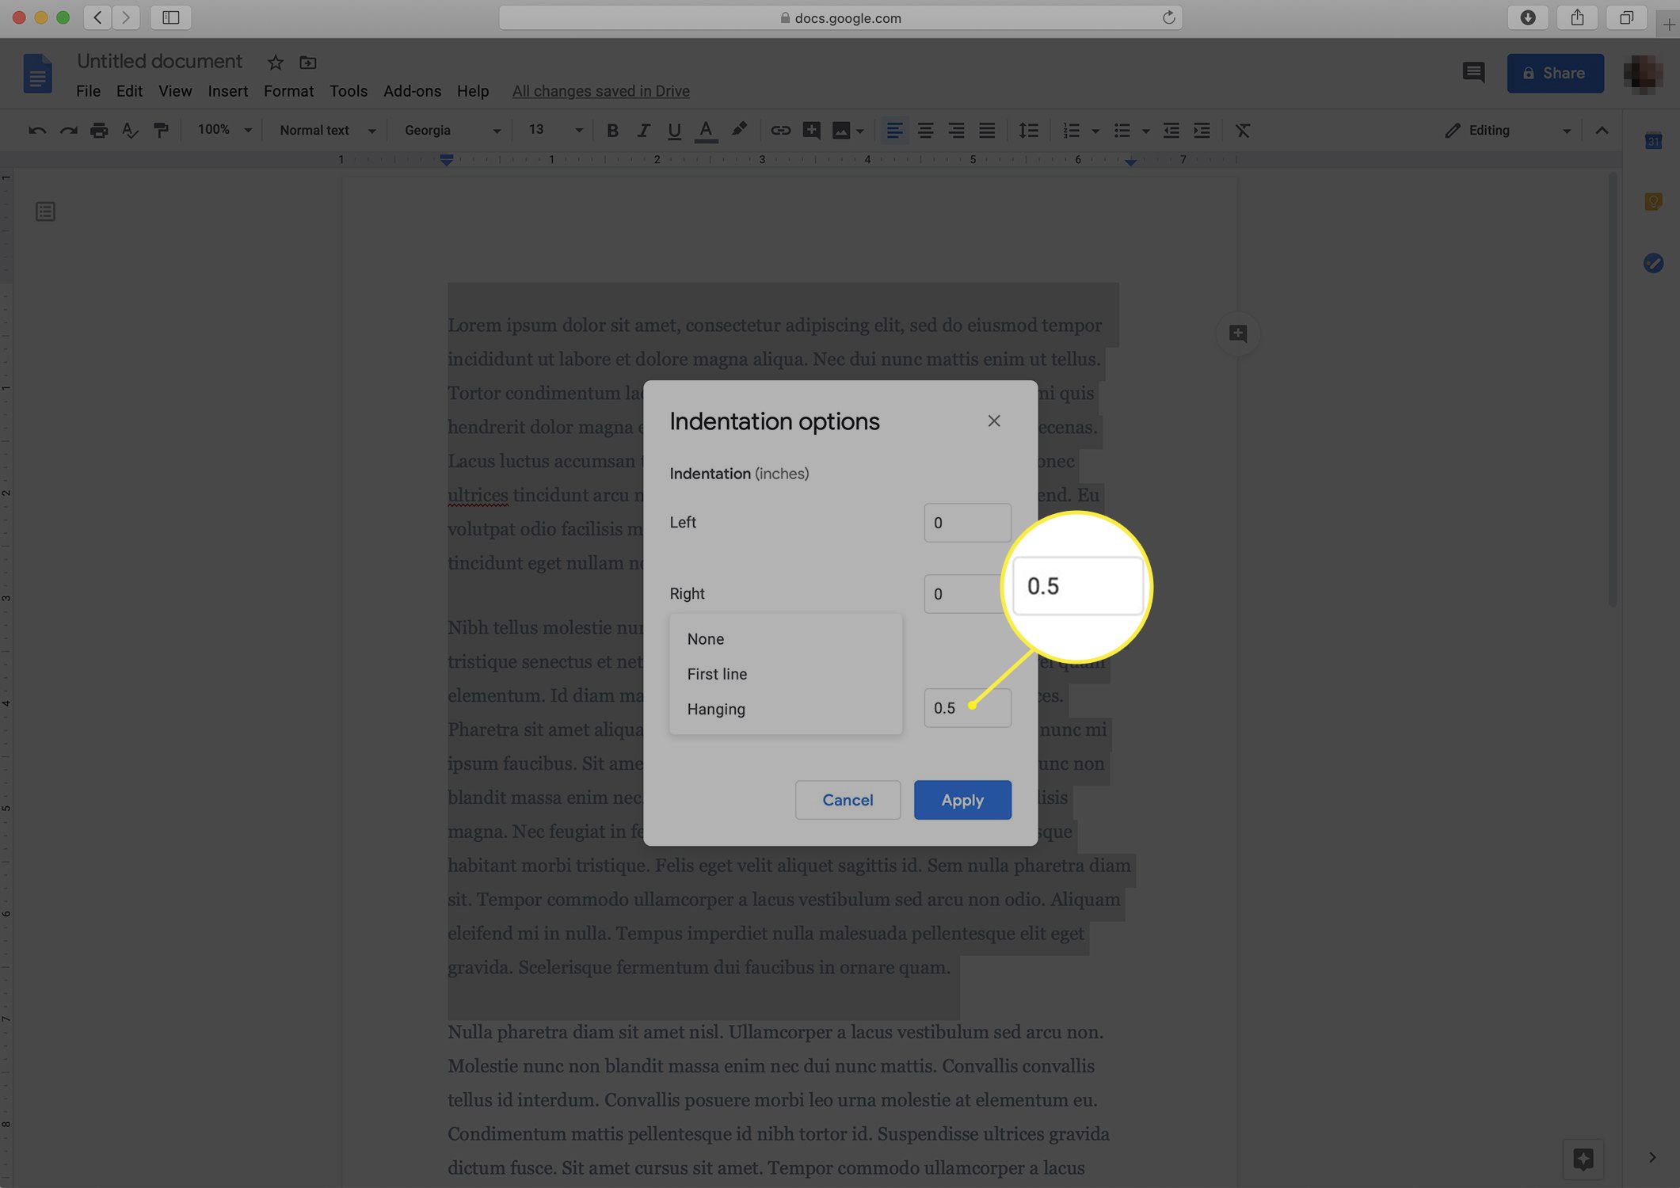Screen dimensions: 1680x1188
Task: Toggle Underline formatting
Action: [674, 131]
